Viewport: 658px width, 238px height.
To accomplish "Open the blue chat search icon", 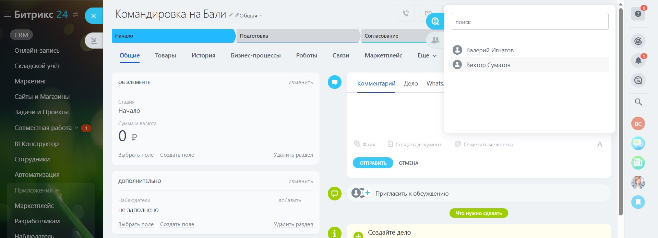I will click(435, 21).
